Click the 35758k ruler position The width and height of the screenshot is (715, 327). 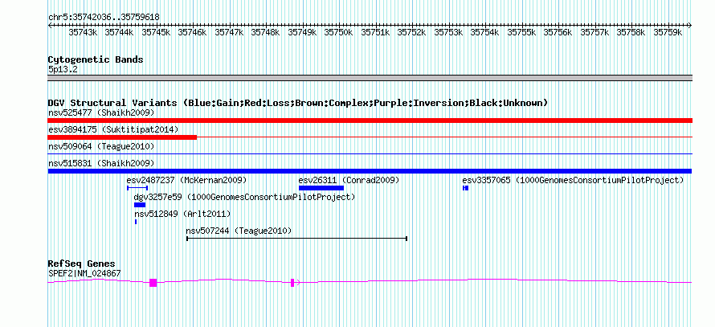[x=631, y=32]
